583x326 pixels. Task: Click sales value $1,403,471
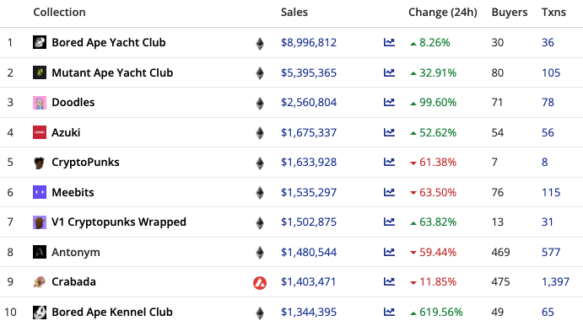308,281
